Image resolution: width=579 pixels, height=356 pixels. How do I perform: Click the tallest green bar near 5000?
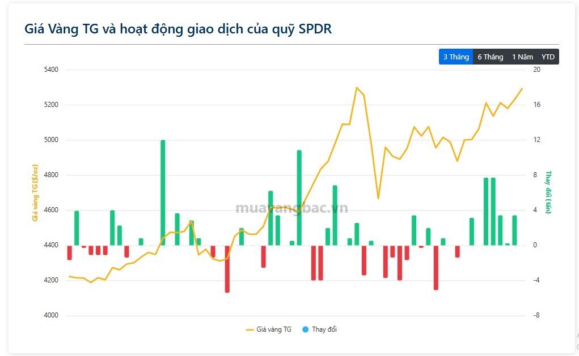[x=162, y=192]
